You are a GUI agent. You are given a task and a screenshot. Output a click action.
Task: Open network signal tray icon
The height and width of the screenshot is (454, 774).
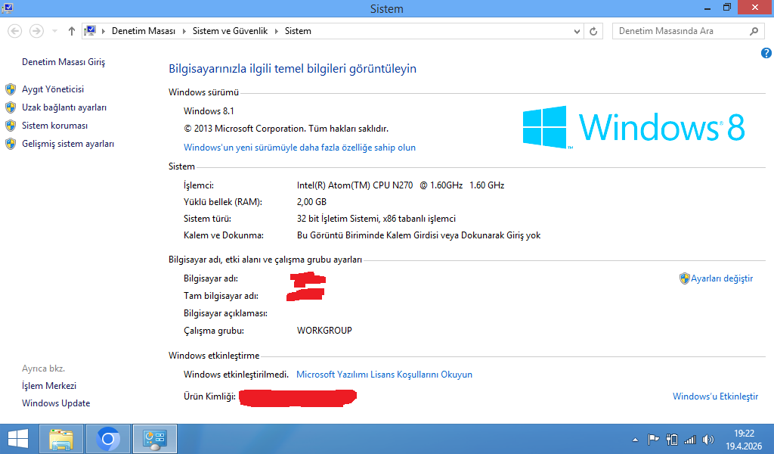click(690, 439)
